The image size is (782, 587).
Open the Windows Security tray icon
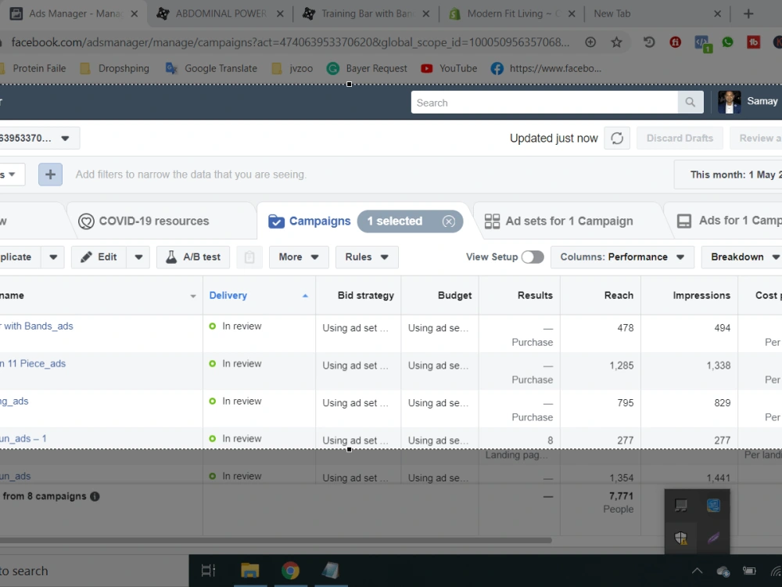coord(681,538)
